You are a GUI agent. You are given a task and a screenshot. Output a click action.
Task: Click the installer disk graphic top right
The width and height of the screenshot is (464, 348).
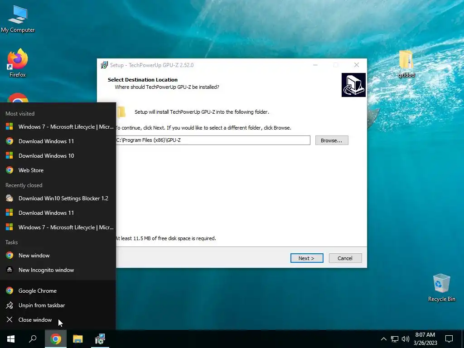click(x=353, y=85)
